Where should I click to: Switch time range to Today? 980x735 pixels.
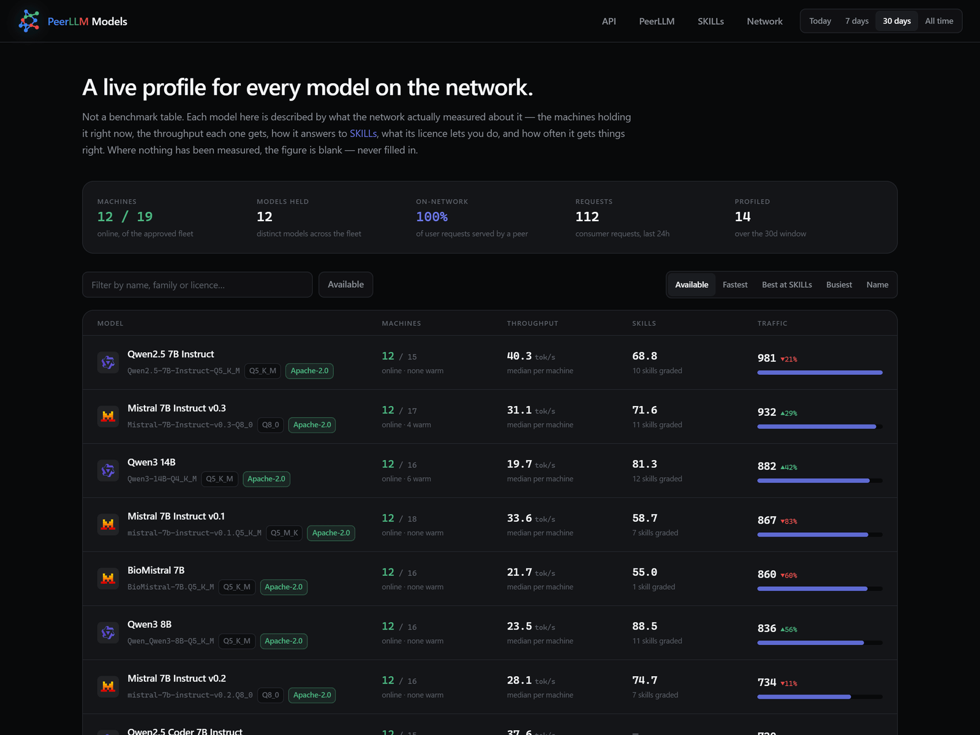(820, 21)
